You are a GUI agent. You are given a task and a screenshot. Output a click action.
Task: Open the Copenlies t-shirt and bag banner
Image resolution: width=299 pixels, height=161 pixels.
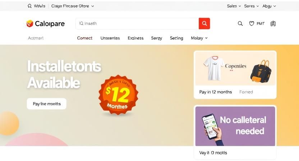235,68
